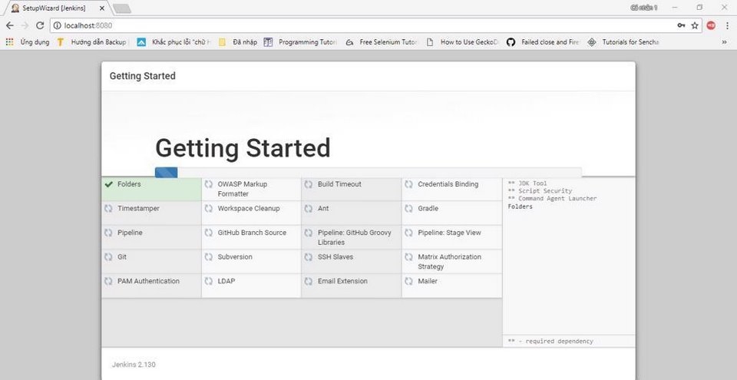The width and height of the screenshot is (737, 380).
Task: Open Chrome three-dot menu
Action: click(727, 25)
